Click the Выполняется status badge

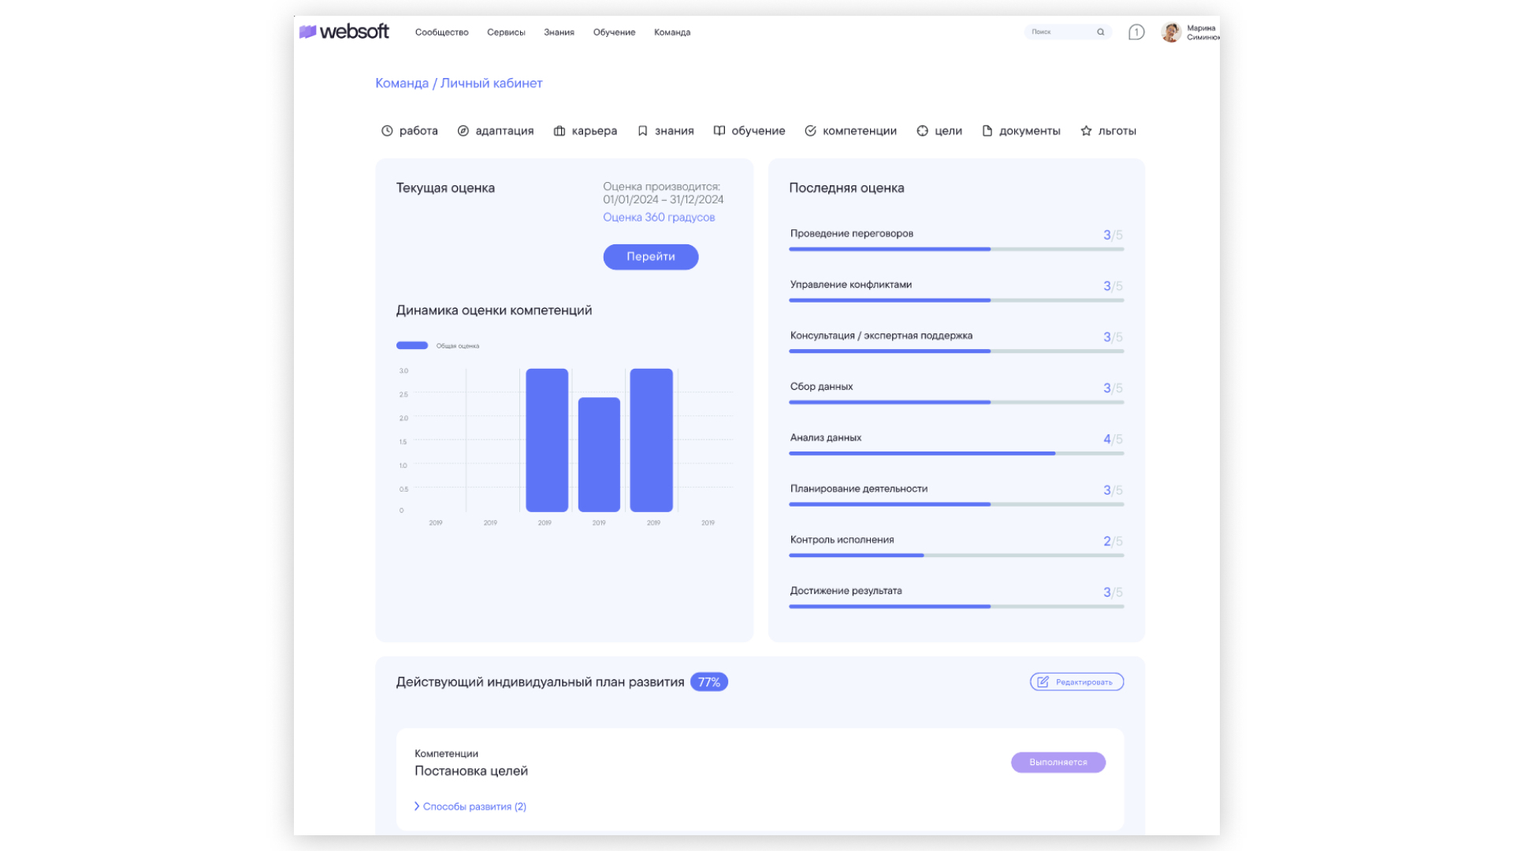coord(1058,763)
